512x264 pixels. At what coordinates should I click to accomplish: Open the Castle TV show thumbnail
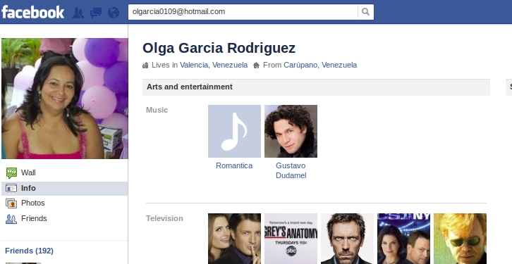click(x=234, y=239)
